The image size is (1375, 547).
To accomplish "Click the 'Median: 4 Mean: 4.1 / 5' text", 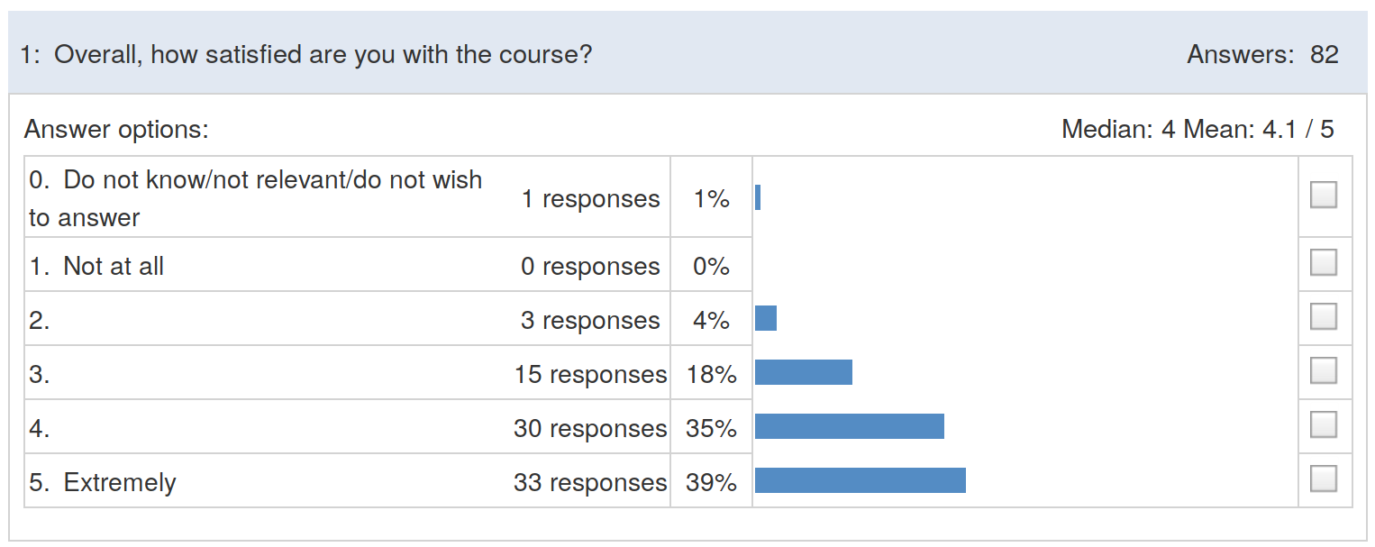I will (1197, 130).
